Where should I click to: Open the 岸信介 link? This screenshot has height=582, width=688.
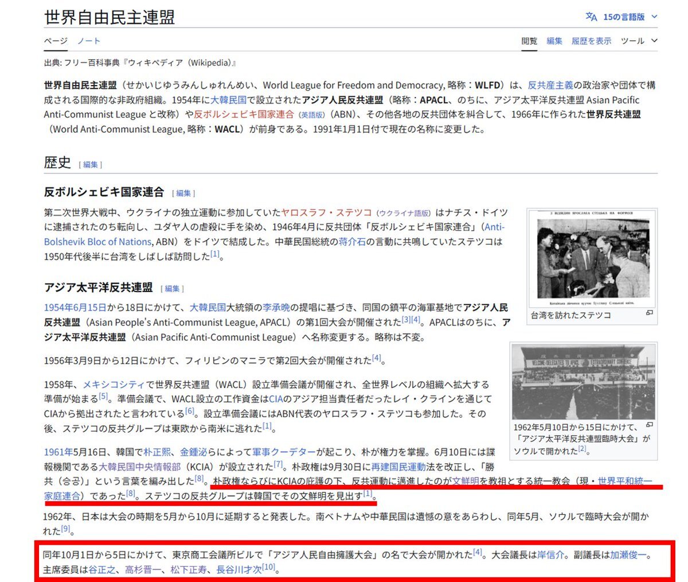click(550, 555)
